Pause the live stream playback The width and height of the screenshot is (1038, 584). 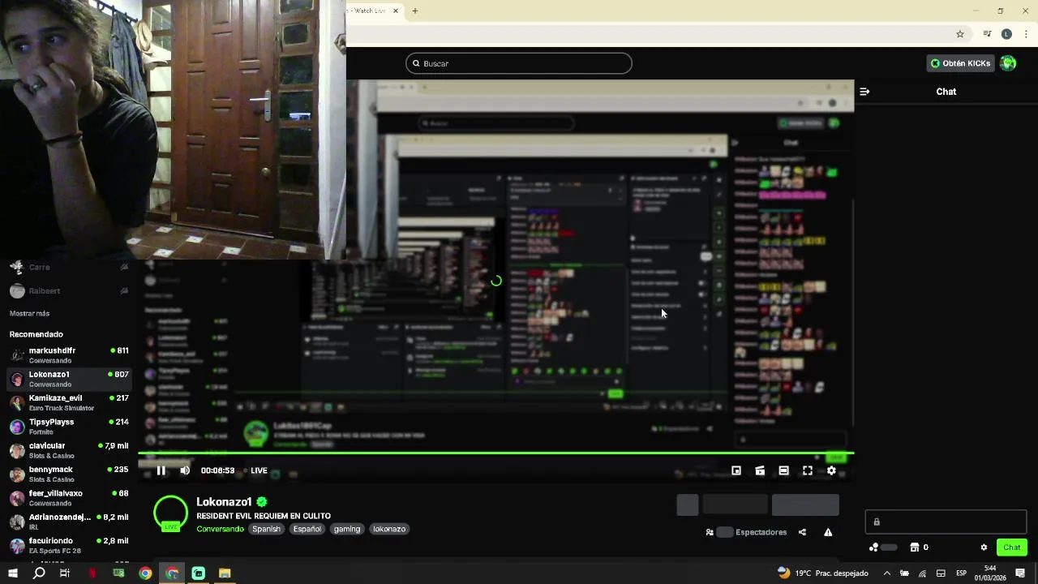point(161,470)
